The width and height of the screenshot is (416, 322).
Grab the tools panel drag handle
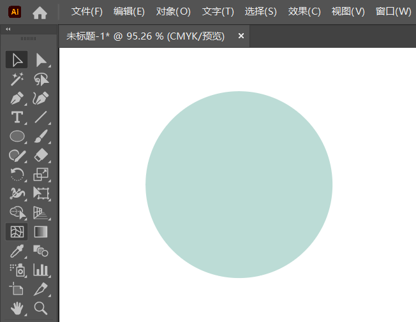[x=28, y=39]
